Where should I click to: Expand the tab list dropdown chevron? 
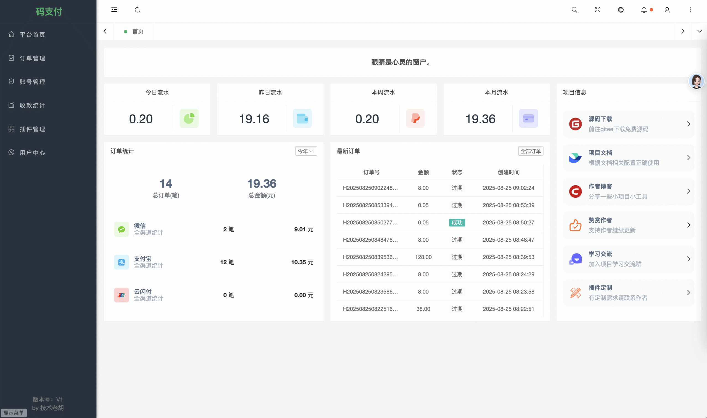click(x=699, y=31)
